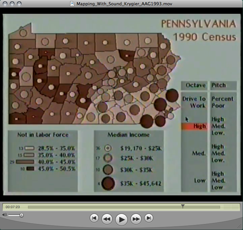Choose Med. under Drive To Work
The image size is (243, 230).
[200, 153]
